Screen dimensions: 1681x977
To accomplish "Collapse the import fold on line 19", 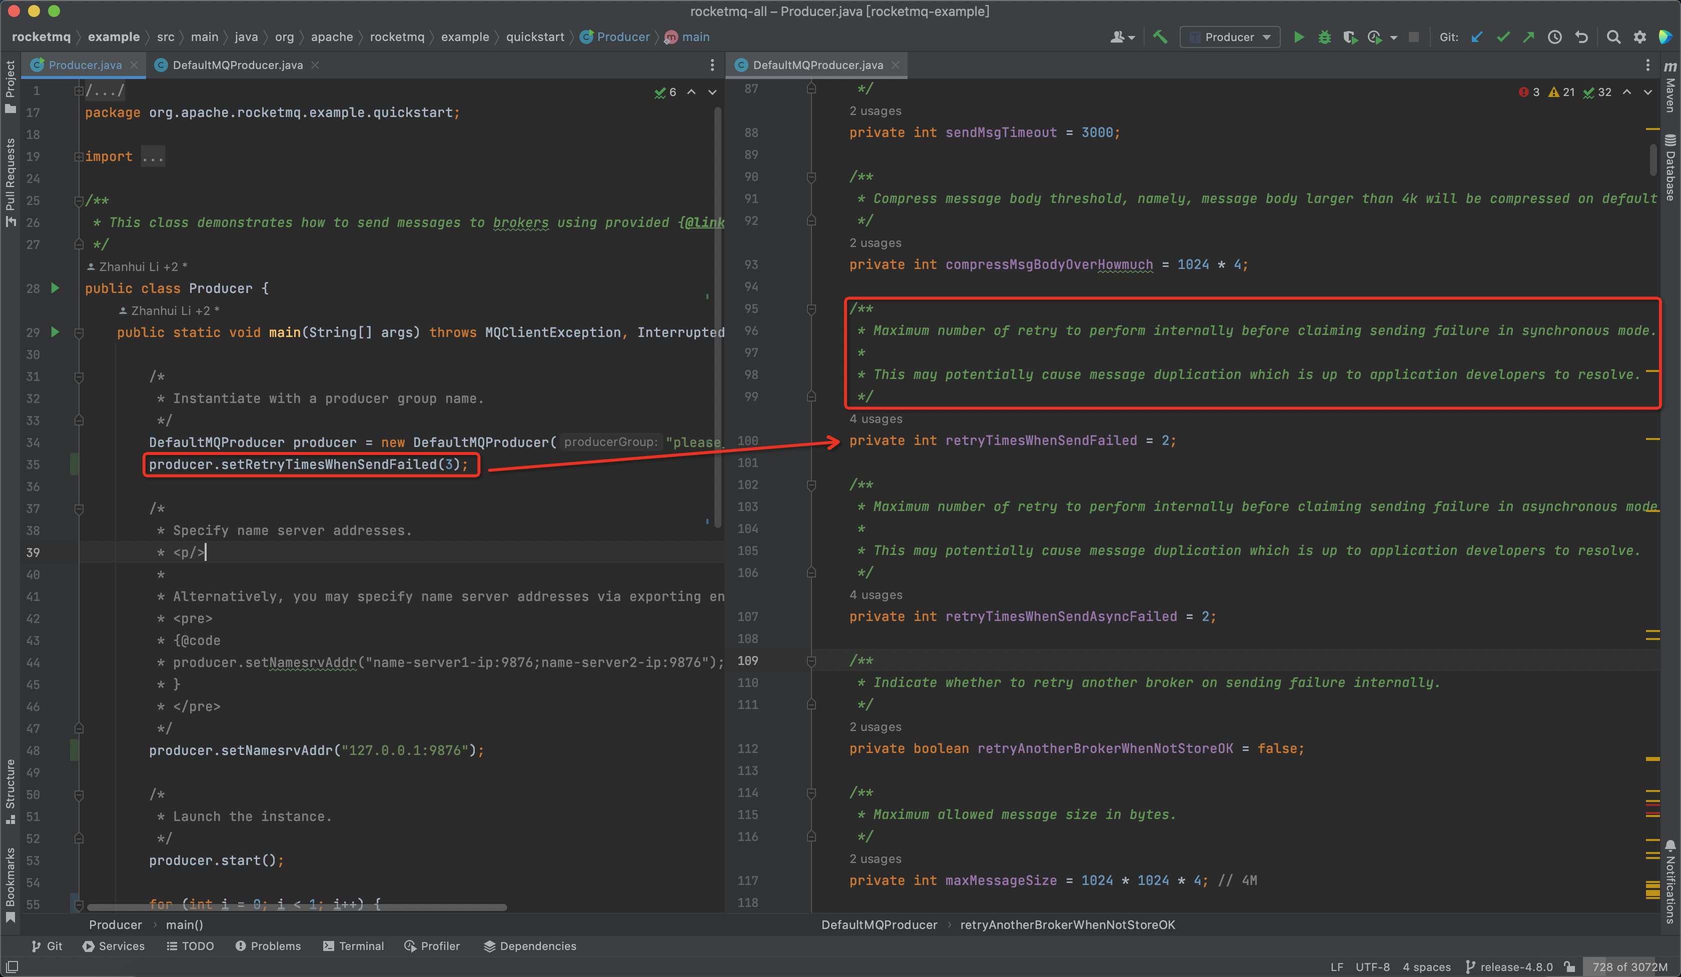I will tap(79, 156).
